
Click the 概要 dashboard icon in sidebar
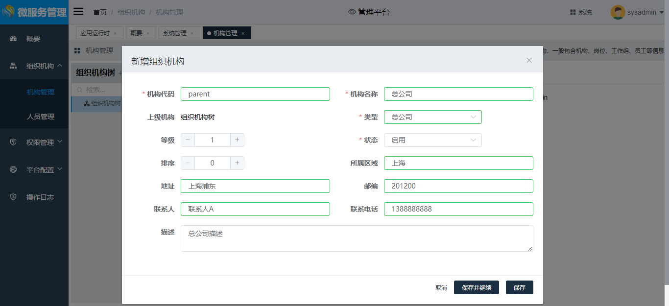coord(14,39)
